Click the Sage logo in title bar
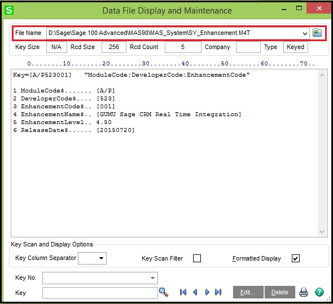This screenshot has width=333, height=304. pos(9,10)
